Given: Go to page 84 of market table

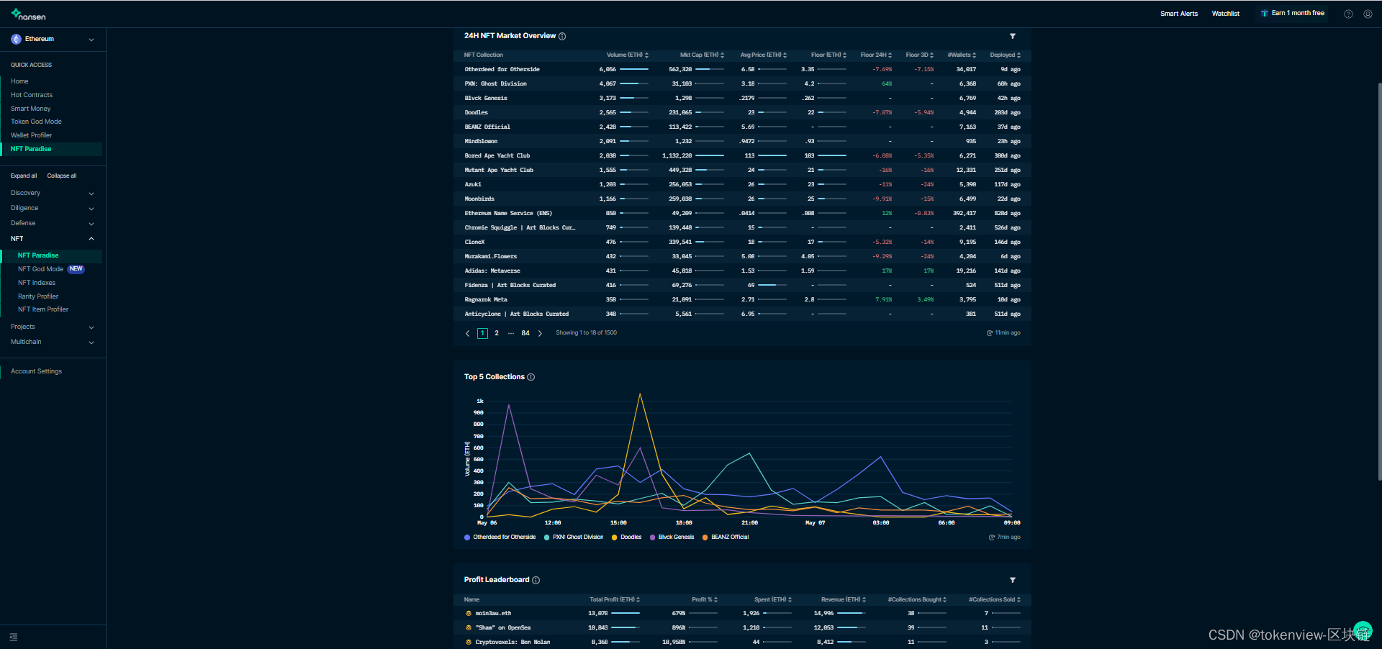Looking at the screenshot, I should [x=525, y=333].
